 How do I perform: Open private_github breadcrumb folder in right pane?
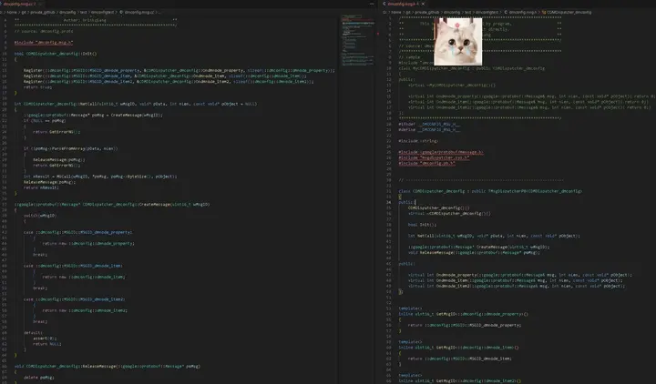point(427,13)
